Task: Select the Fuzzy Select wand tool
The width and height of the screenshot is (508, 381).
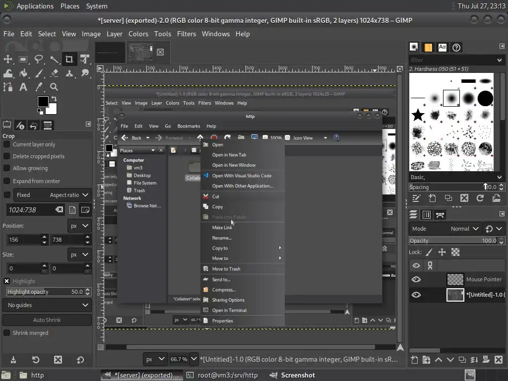Action: pos(54,59)
